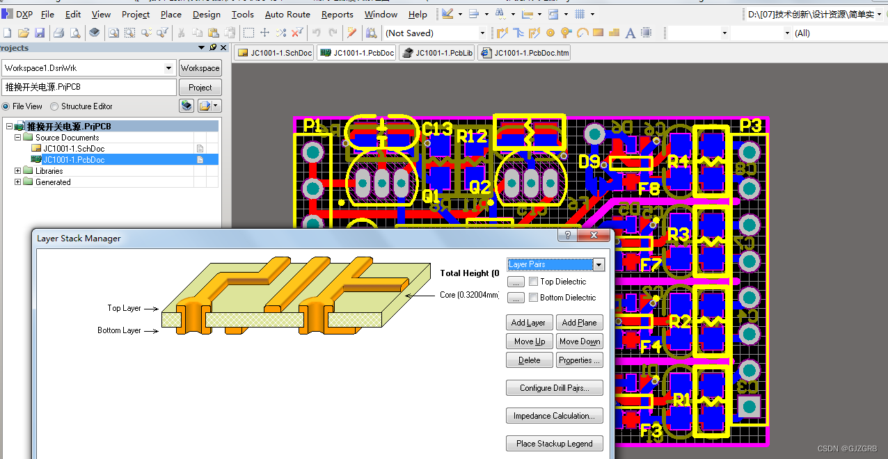Screen dimensions: 888x459
Task: Select the Place Via tool
Action: pyautogui.click(x=565, y=32)
